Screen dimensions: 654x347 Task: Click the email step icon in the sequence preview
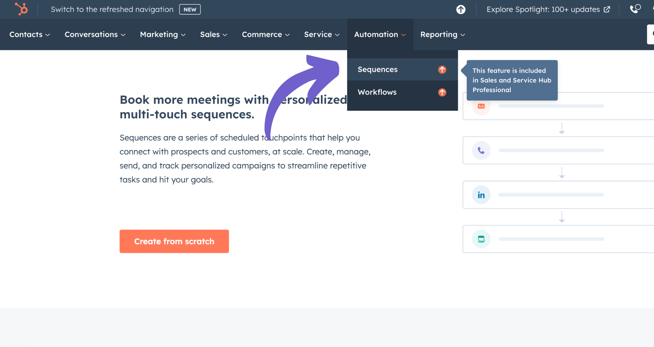click(x=481, y=106)
